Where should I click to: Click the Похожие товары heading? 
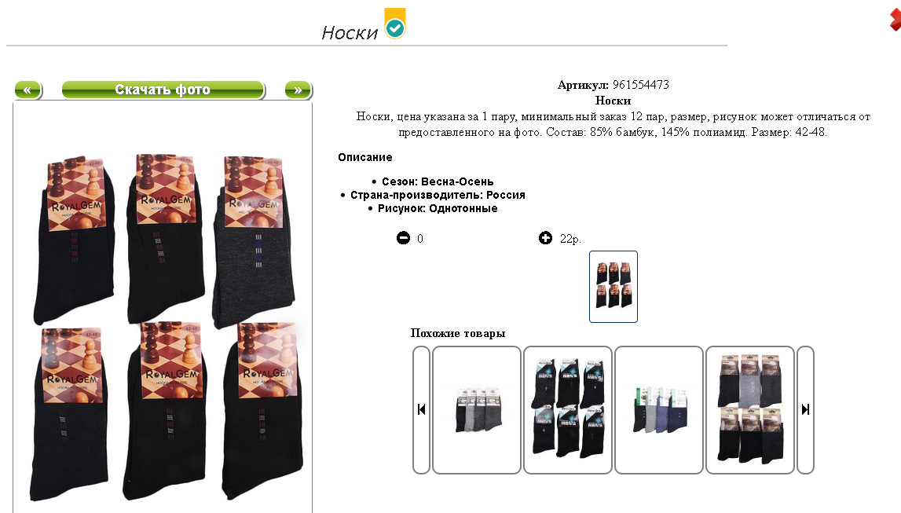[x=458, y=333]
